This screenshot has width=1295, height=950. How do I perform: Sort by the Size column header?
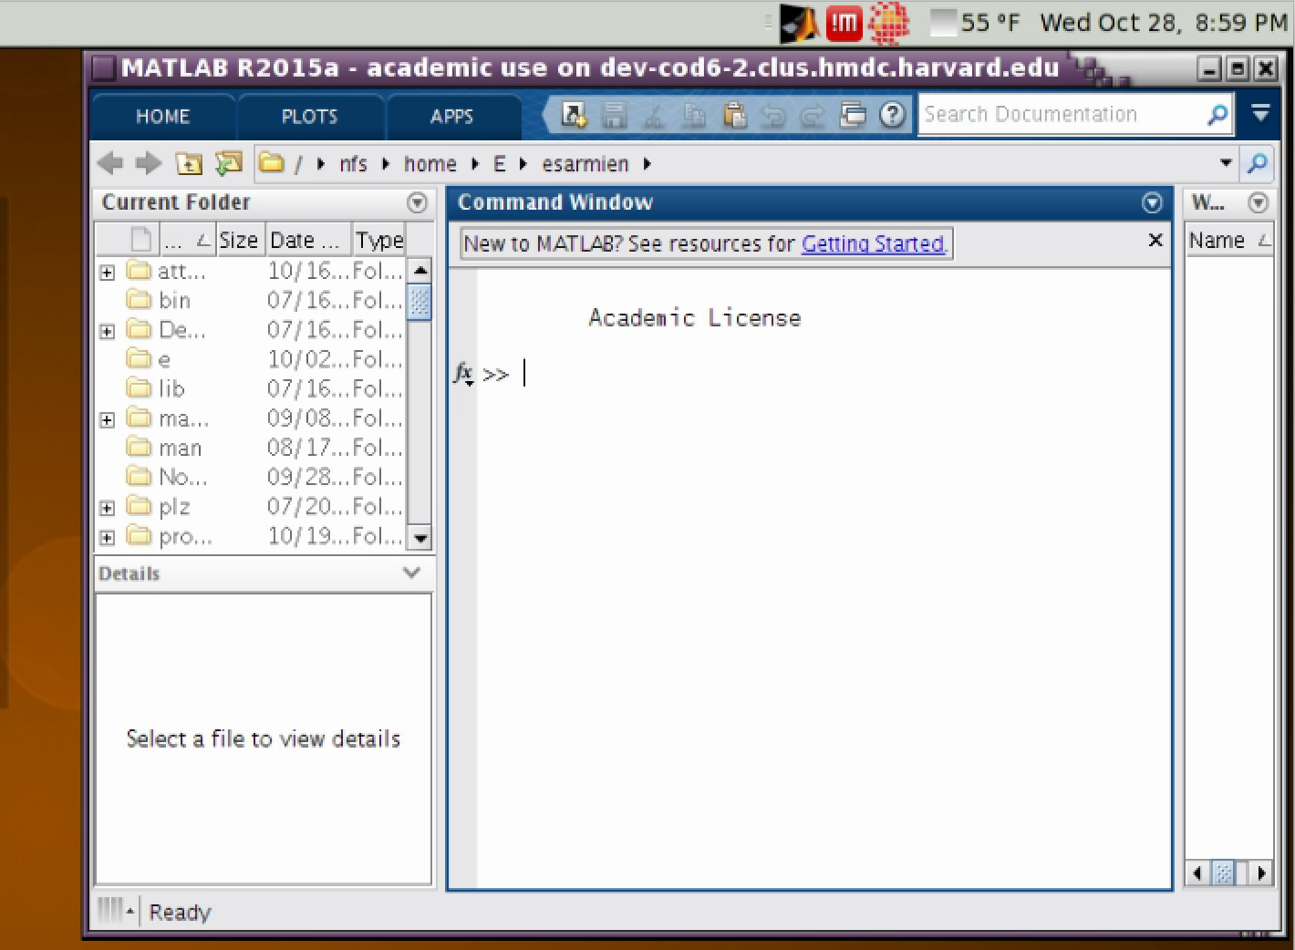coord(238,240)
